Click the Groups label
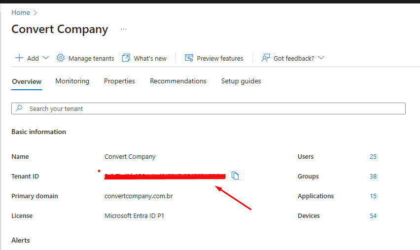Viewport: 420px width, 250px height. 308,177
